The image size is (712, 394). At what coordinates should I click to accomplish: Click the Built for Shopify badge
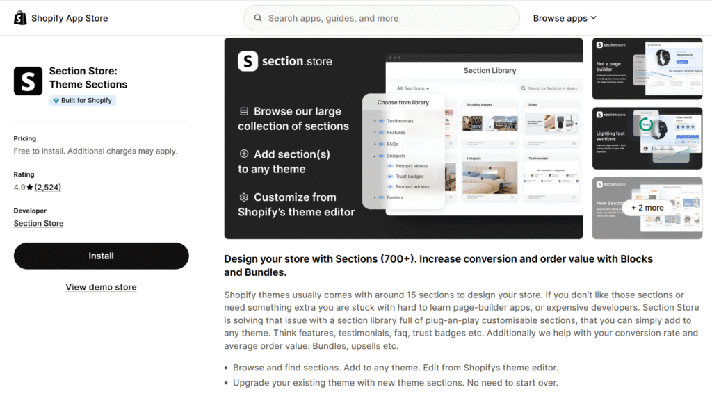pyautogui.click(x=83, y=100)
